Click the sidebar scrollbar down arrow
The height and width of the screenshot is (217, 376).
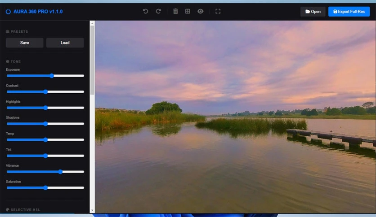click(x=92, y=211)
